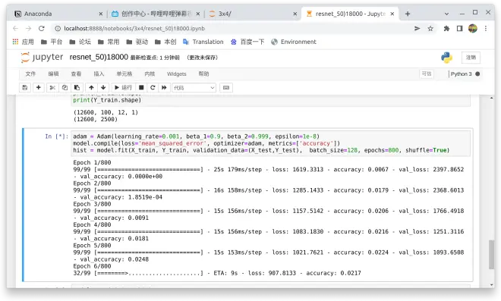Open the Chrome profile avatar

(x=473, y=28)
